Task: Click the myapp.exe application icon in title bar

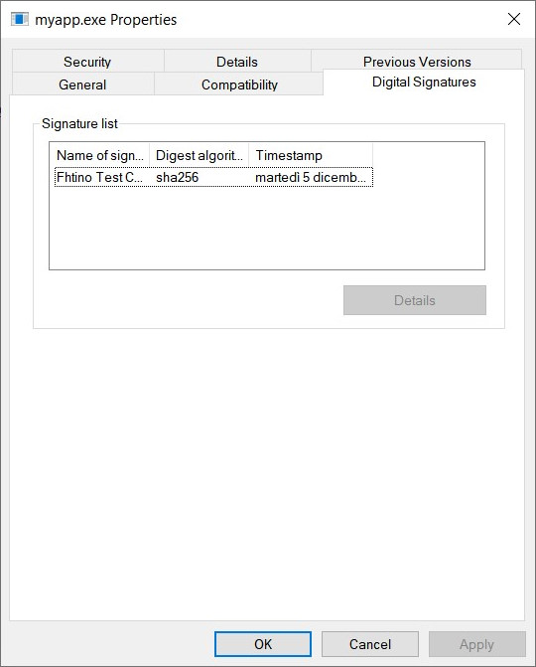Action: [x=20, y=19]
